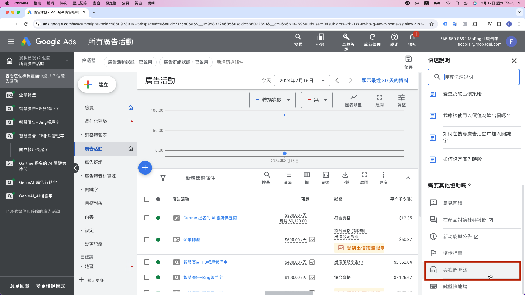525x295 pixels.
Task: Click 顯示最近 30 天的資料 link
Action: click(385, 81)
